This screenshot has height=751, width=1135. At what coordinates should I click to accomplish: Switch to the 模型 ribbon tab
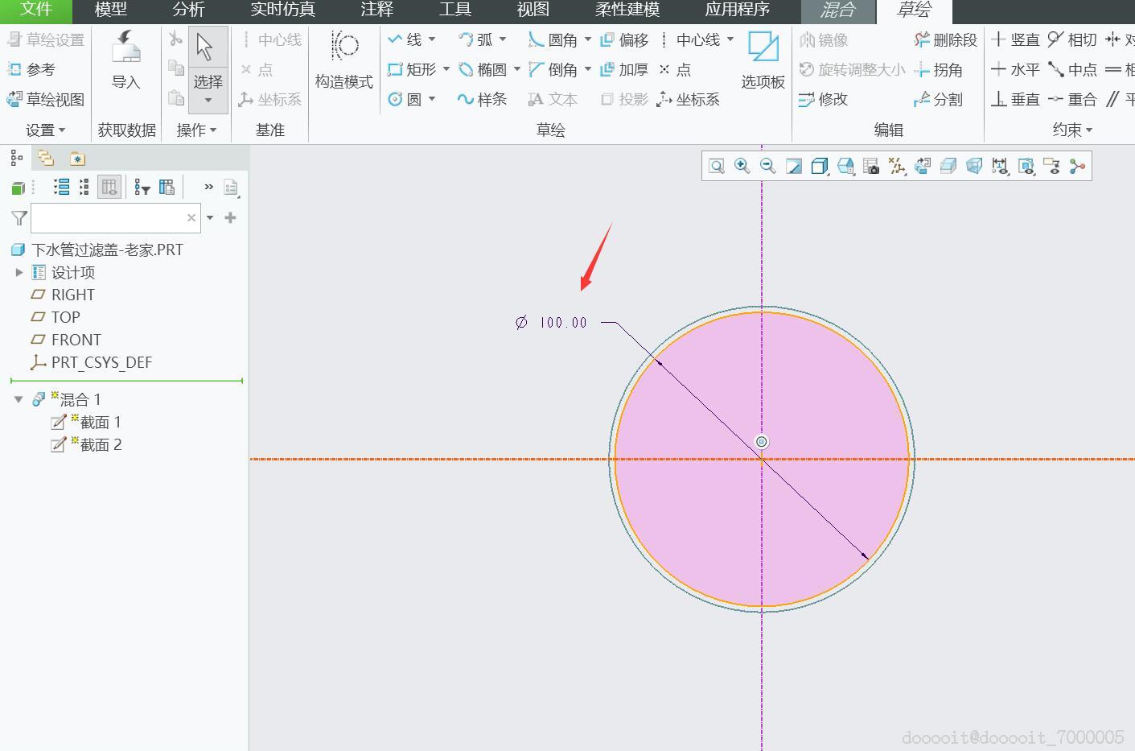tap(110, 10)
